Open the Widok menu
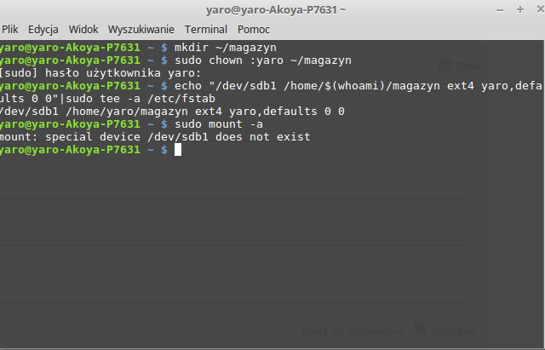The width and height of the screenshot is (545, 350). [x=83, y=30]
